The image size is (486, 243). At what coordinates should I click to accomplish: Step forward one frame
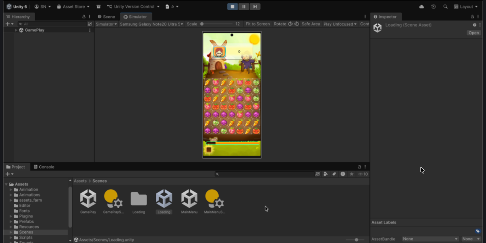[255, 6]
